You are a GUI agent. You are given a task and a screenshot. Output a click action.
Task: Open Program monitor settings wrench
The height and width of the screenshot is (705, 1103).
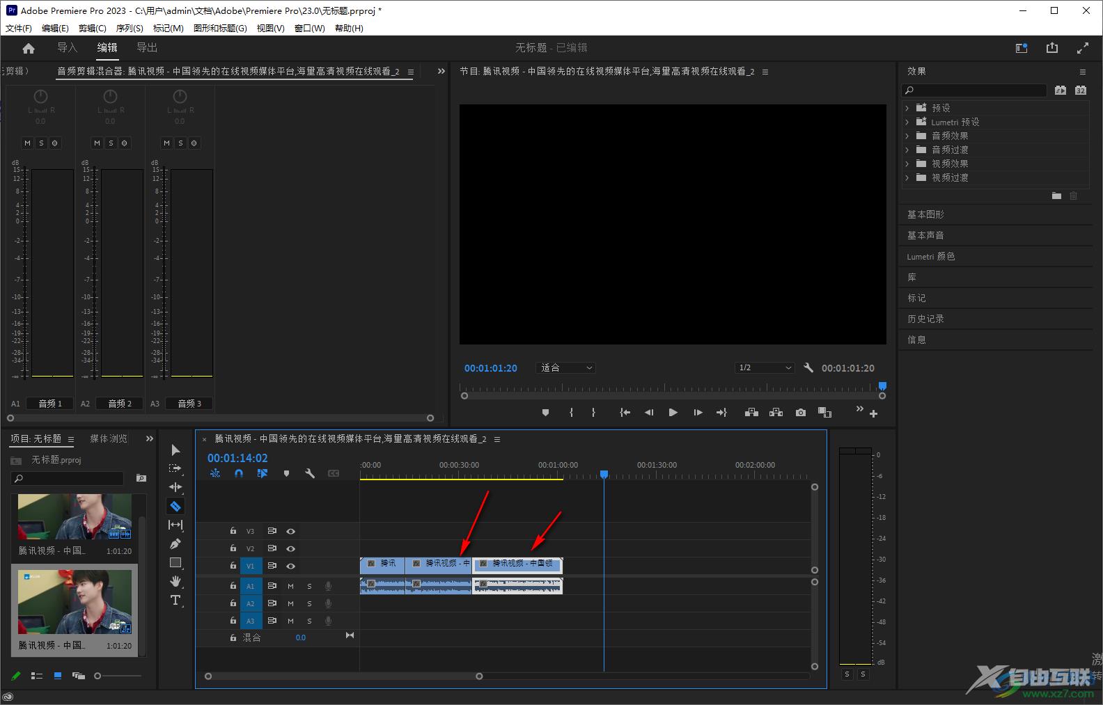(808, 367)
